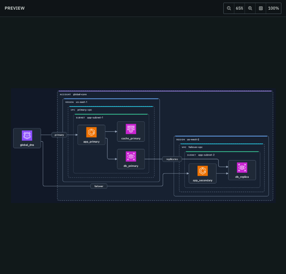Click the primary edge label
The height and width of the screenshot is (274, 286).
point(59,135)
